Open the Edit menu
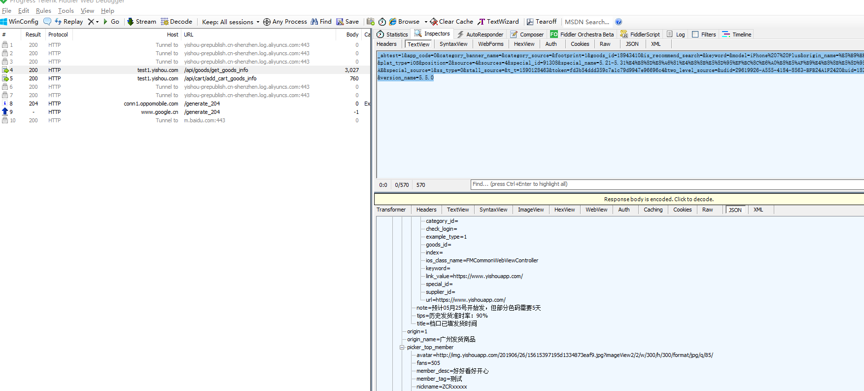Viewport: 864px width, 391px height. [x=24, y=10]
